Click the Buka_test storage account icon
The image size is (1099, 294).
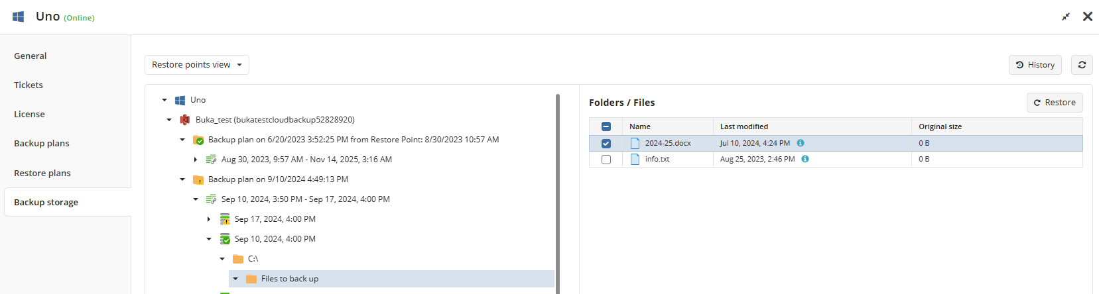coord(185,120)
